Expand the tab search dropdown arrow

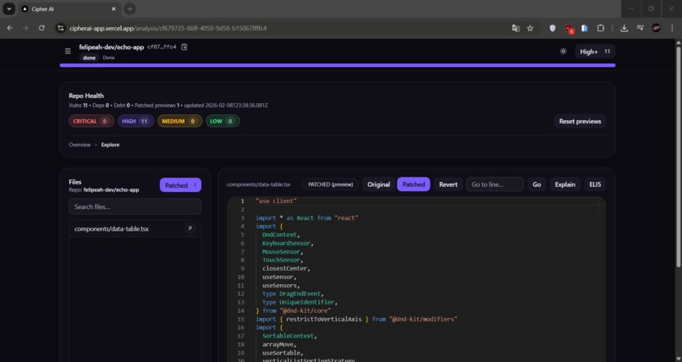point(8,8)
